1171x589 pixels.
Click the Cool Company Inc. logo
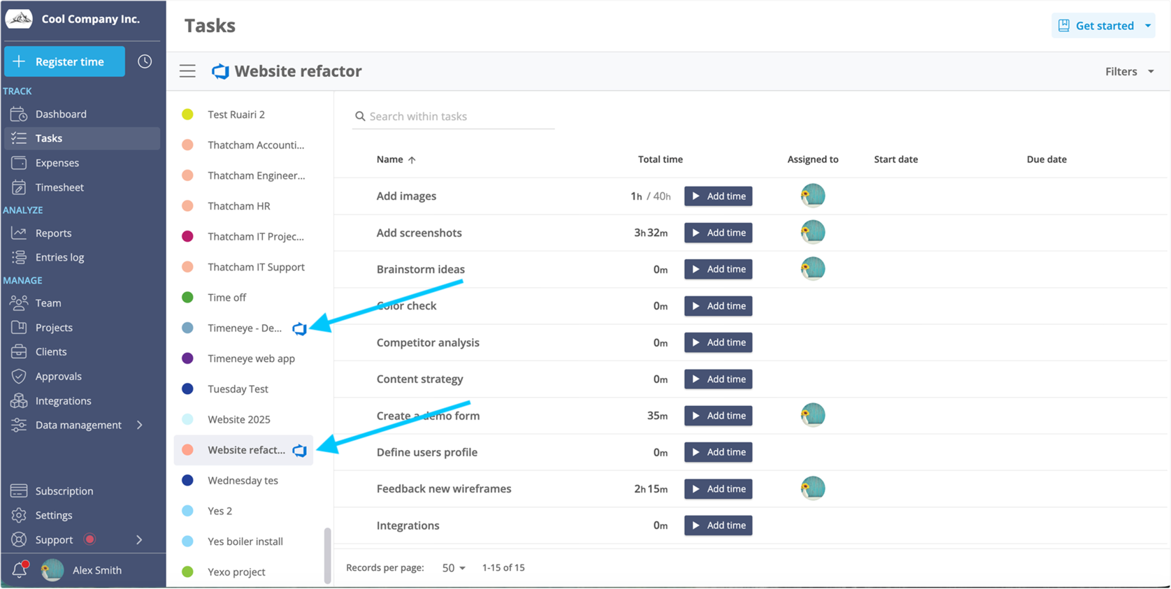(x=19, y=19)
